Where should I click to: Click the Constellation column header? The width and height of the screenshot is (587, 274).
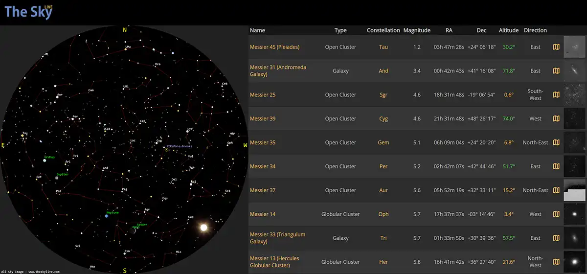click(x=384, y=30)
